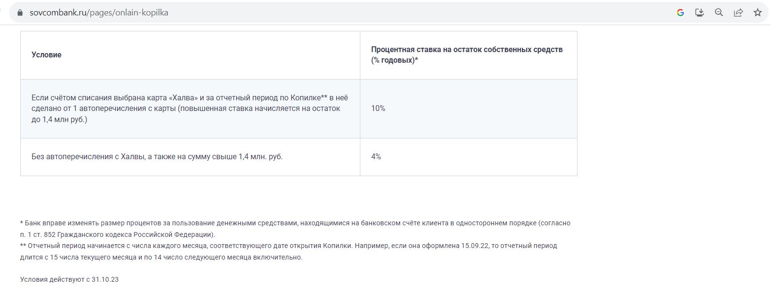Click the padlock site security icon
The height and width of the screenshot is (289, 771).
click(x=20, y=13)
